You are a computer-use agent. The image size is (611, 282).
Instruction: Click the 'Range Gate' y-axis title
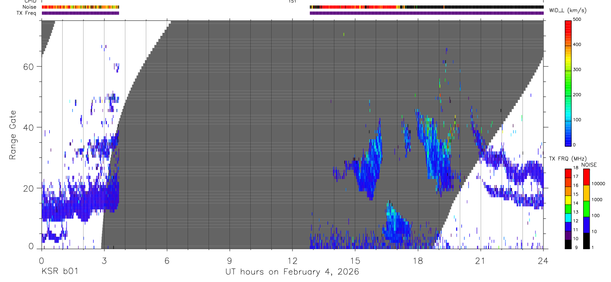pos(13,135)
